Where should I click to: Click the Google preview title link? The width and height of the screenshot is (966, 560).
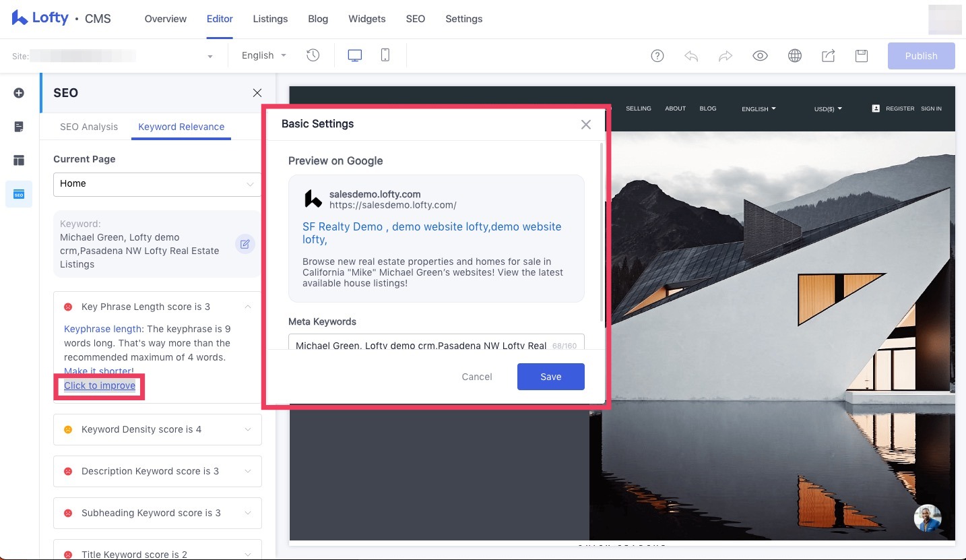[432, 233]
